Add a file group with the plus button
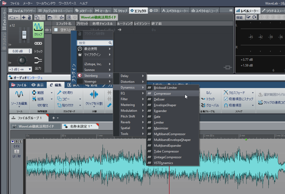Viewport: 285px width, 194px height. tap(53, 118)
